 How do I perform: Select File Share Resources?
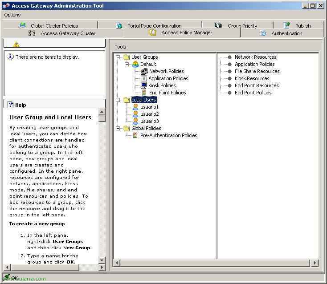tap(257, 71)
